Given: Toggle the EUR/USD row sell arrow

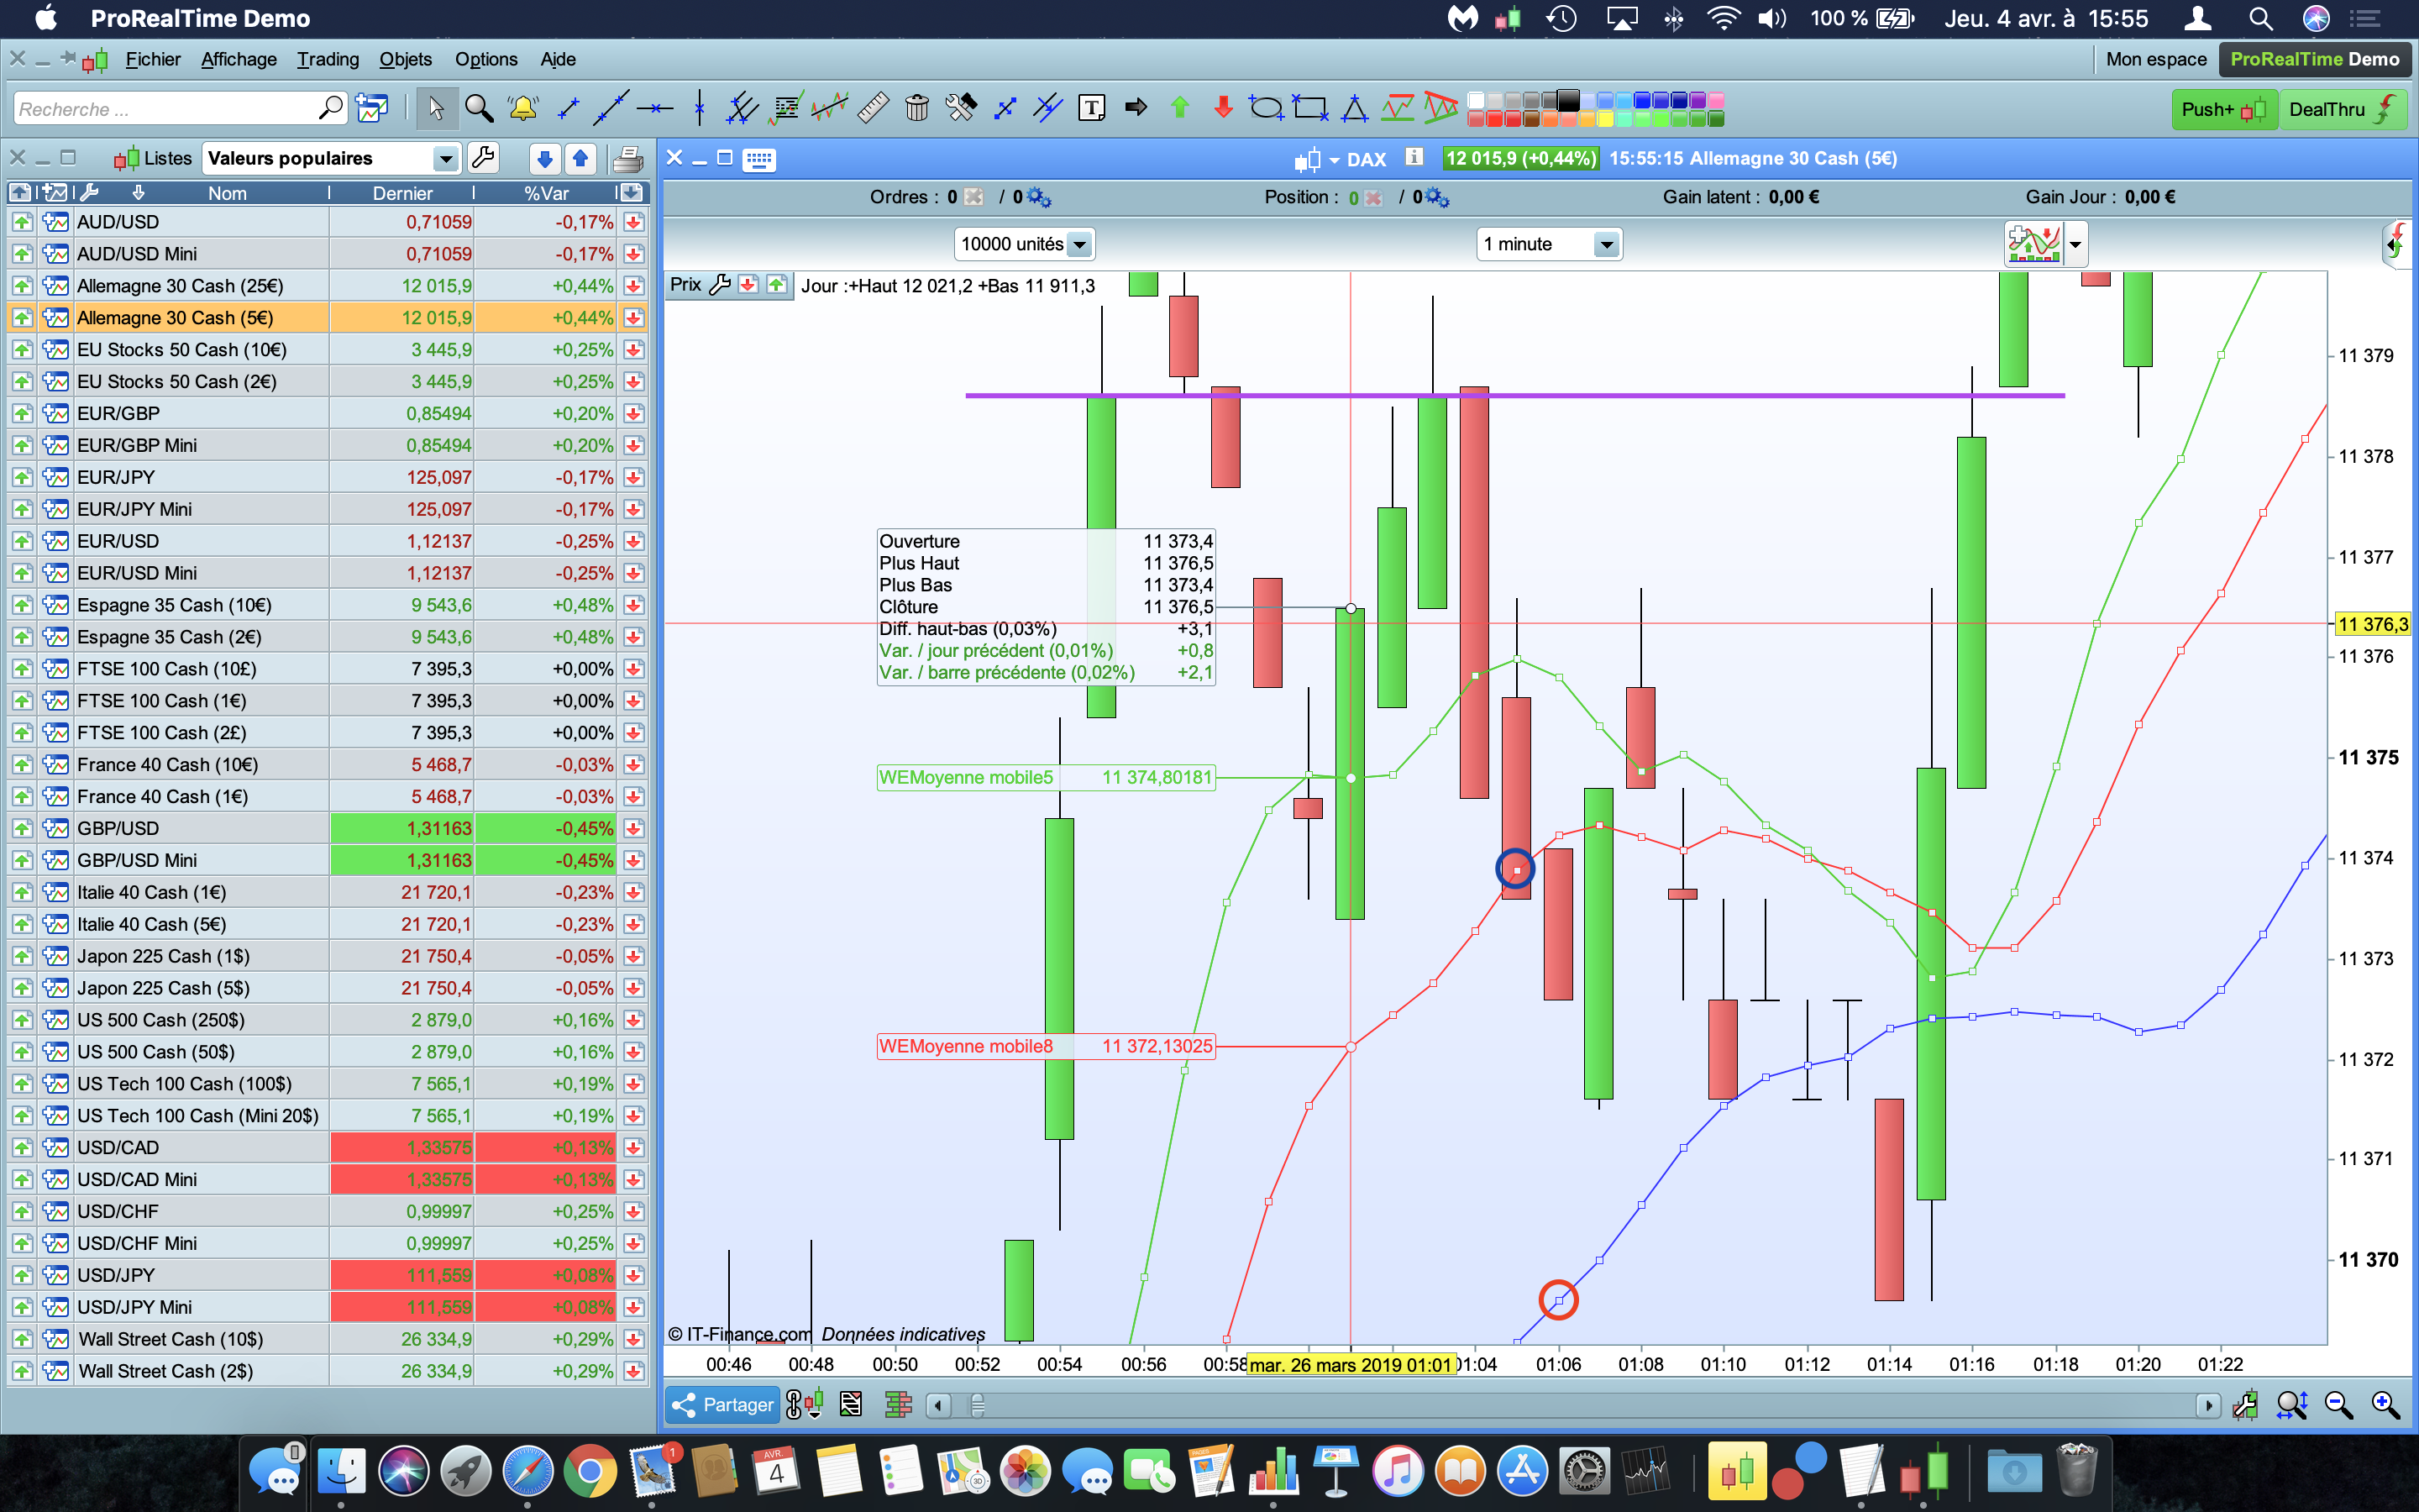Looking at the screenshot, I should click(632, 541).
